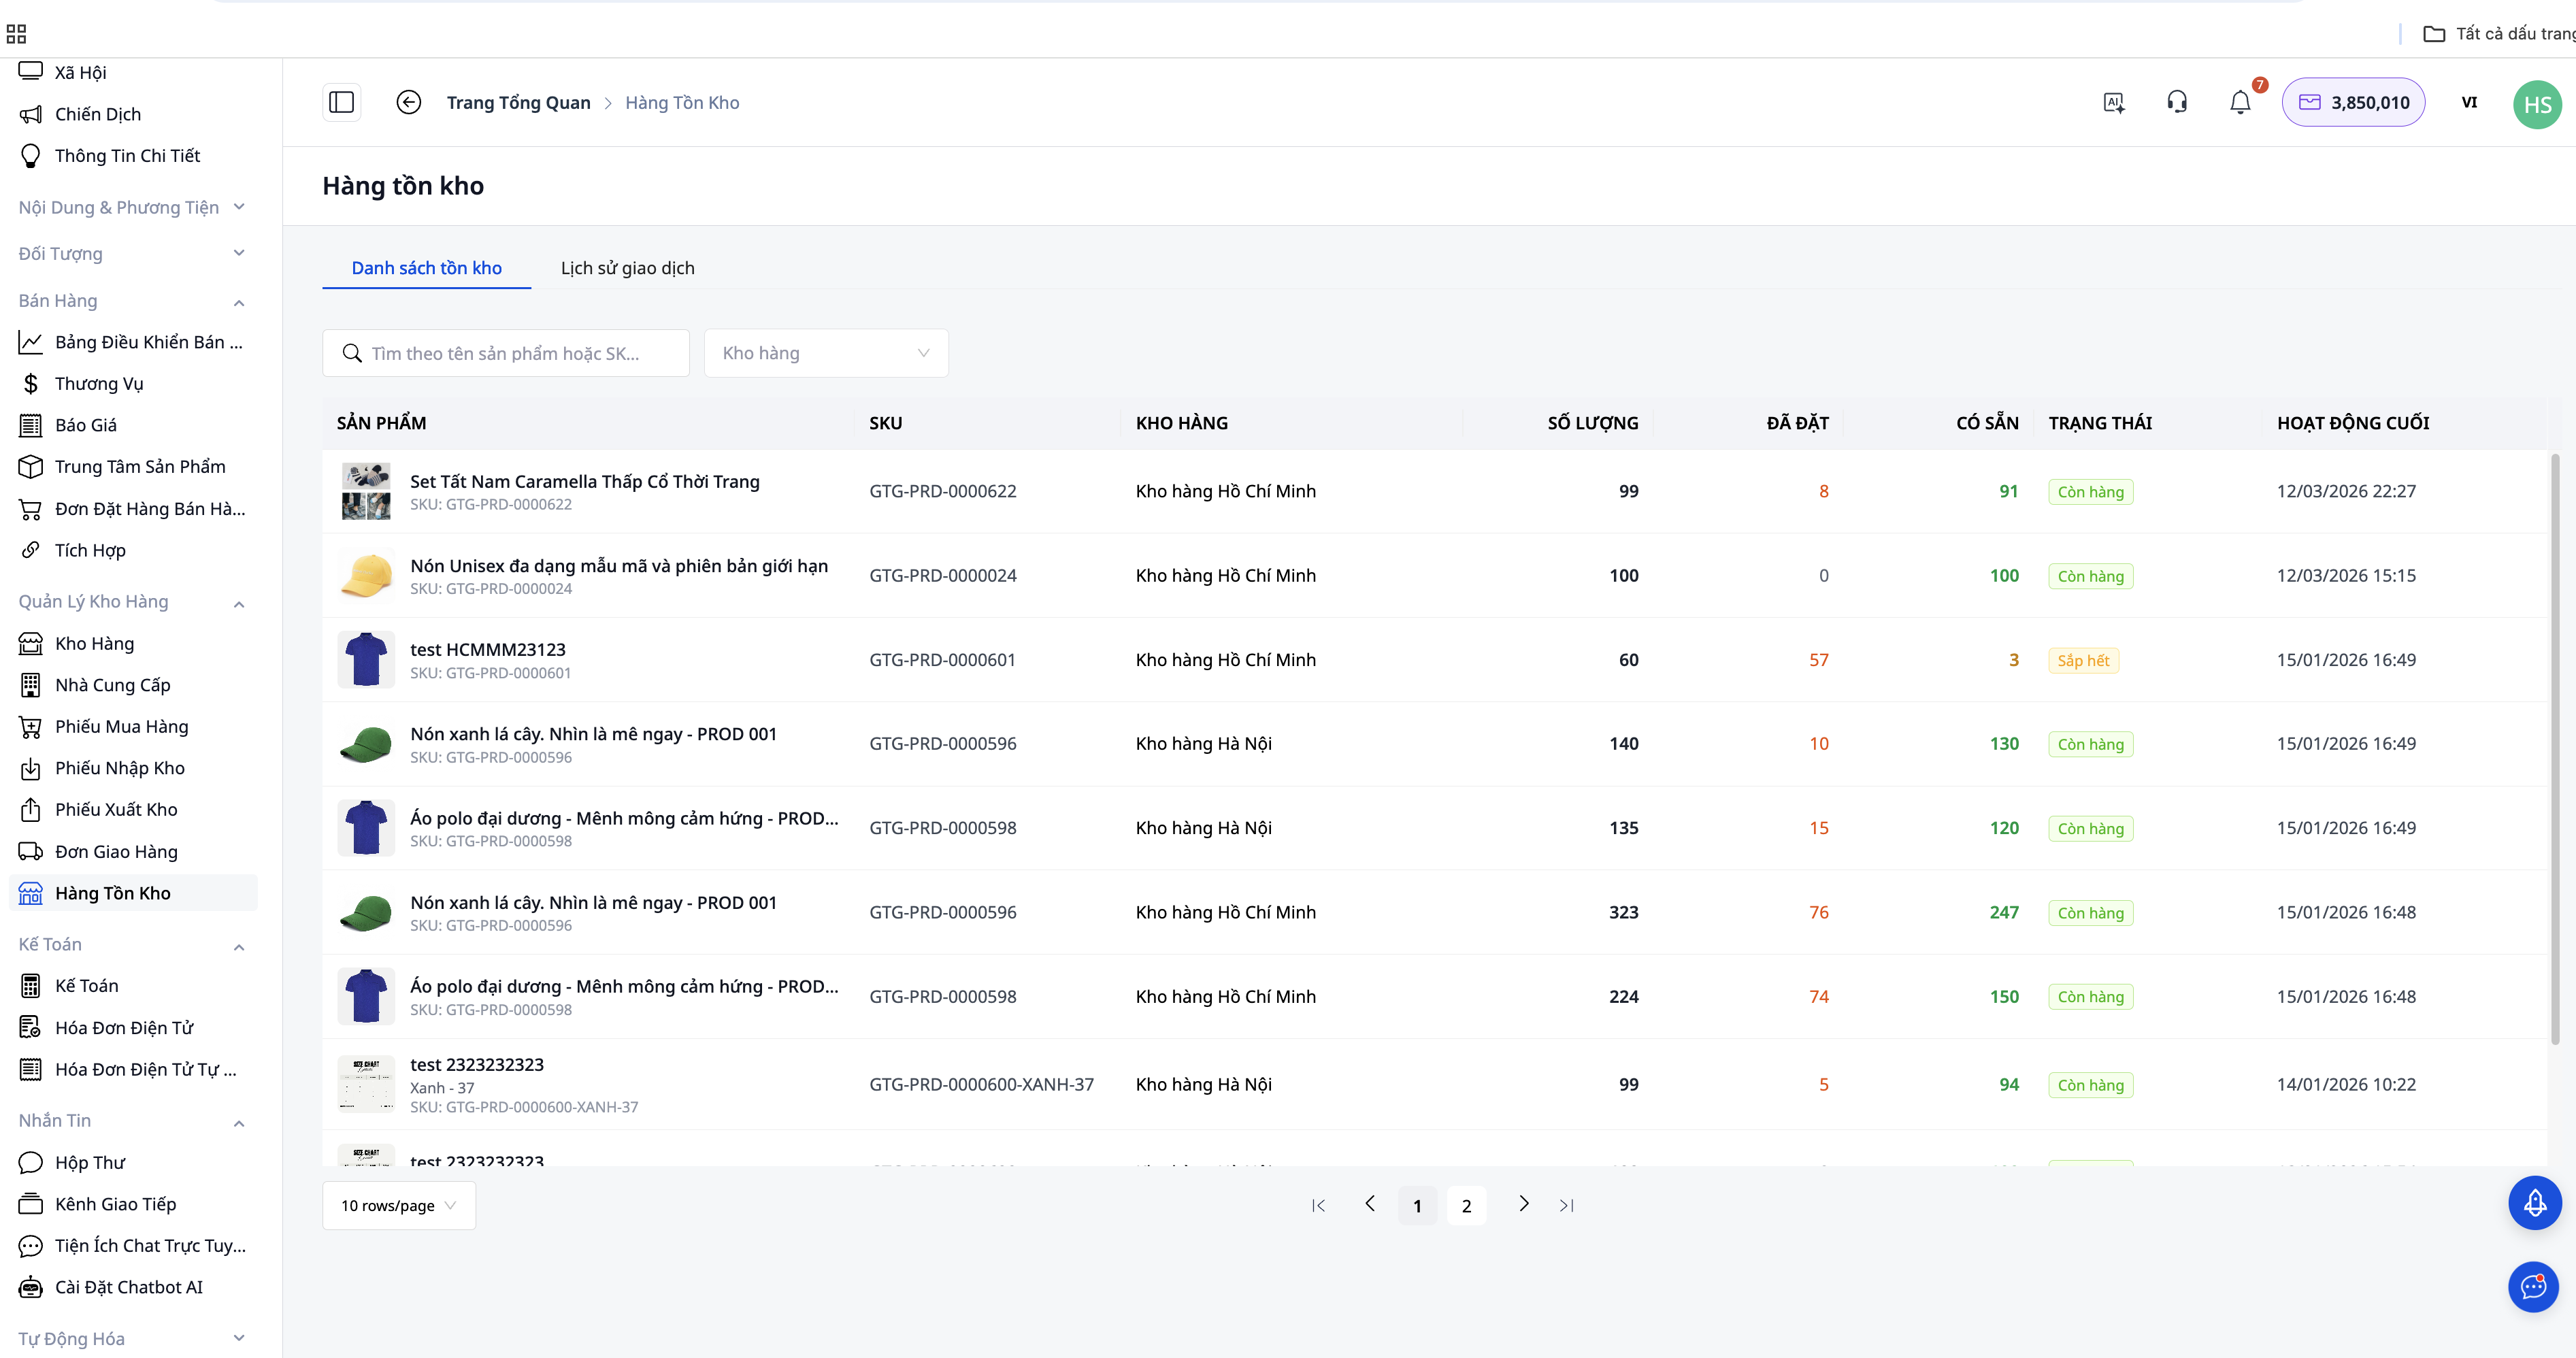Click the 3,850,010 balance button
This screenshot has height=1358, width=2576.
click(x=2353, y=102)
